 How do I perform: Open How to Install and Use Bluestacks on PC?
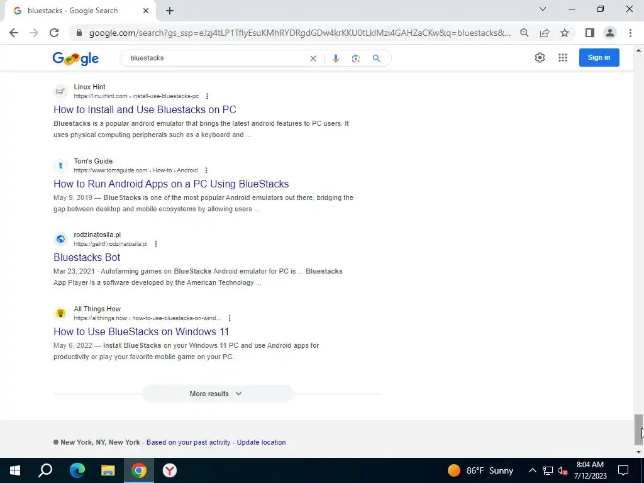click(145, 109)
